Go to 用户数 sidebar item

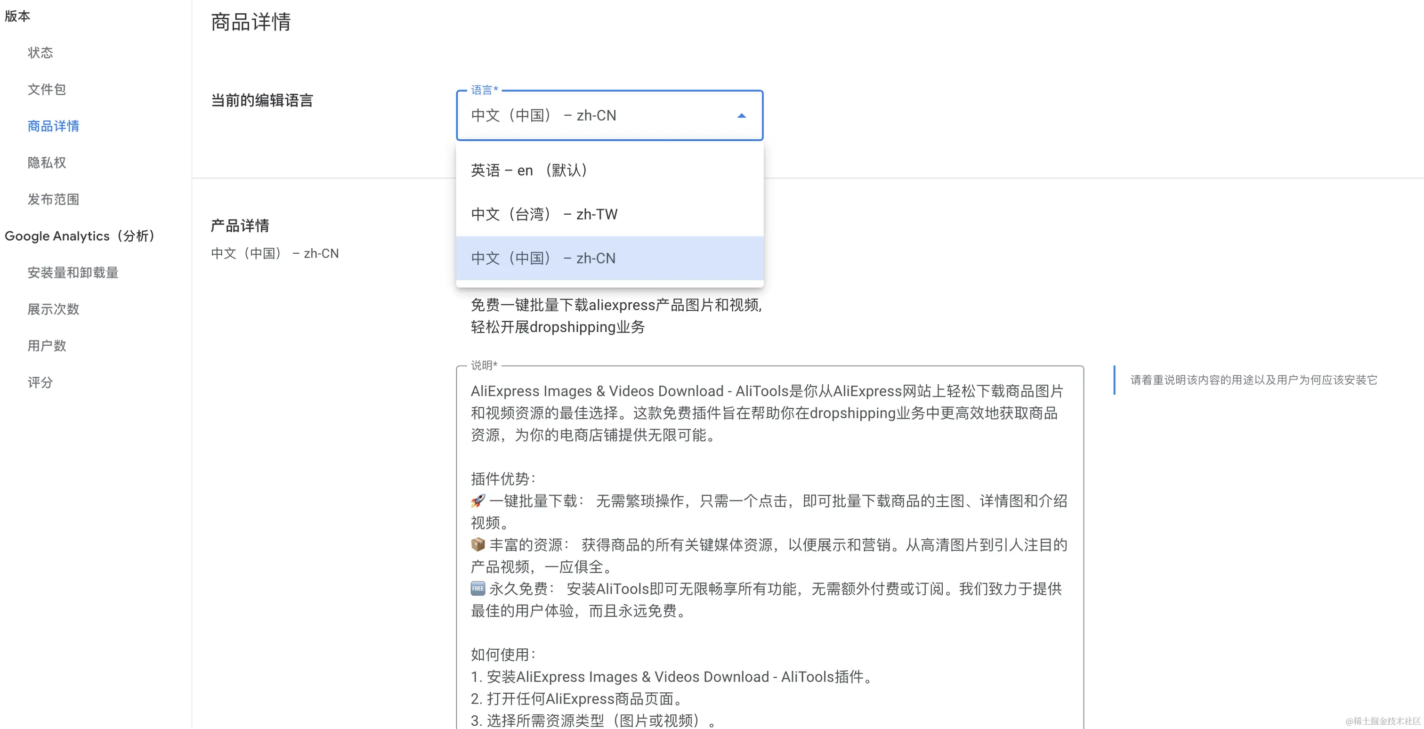[47, 346]
